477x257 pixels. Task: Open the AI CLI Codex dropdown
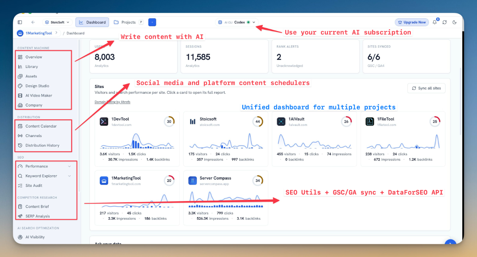(x=237, y=22)
